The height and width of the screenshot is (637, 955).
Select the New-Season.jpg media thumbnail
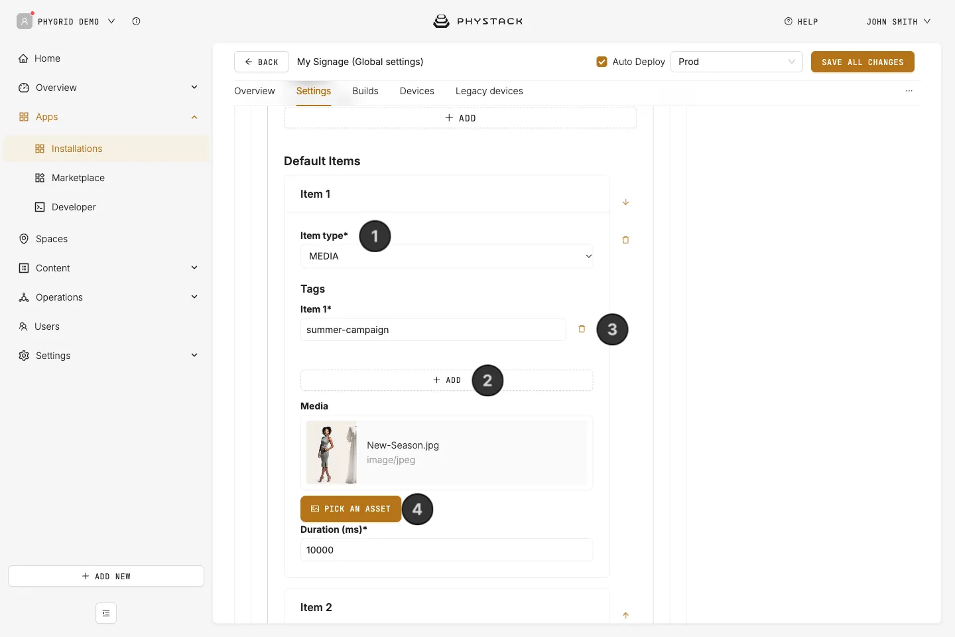[332, 453]
